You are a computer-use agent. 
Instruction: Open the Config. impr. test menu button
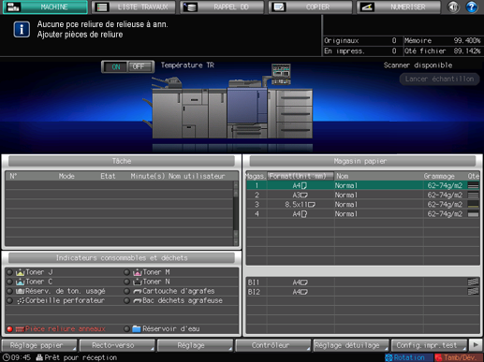429,345
